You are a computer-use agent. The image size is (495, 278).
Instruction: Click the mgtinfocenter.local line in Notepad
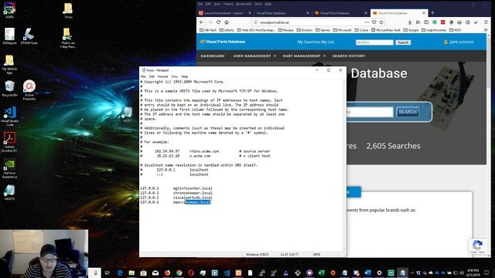pos(176,188)
